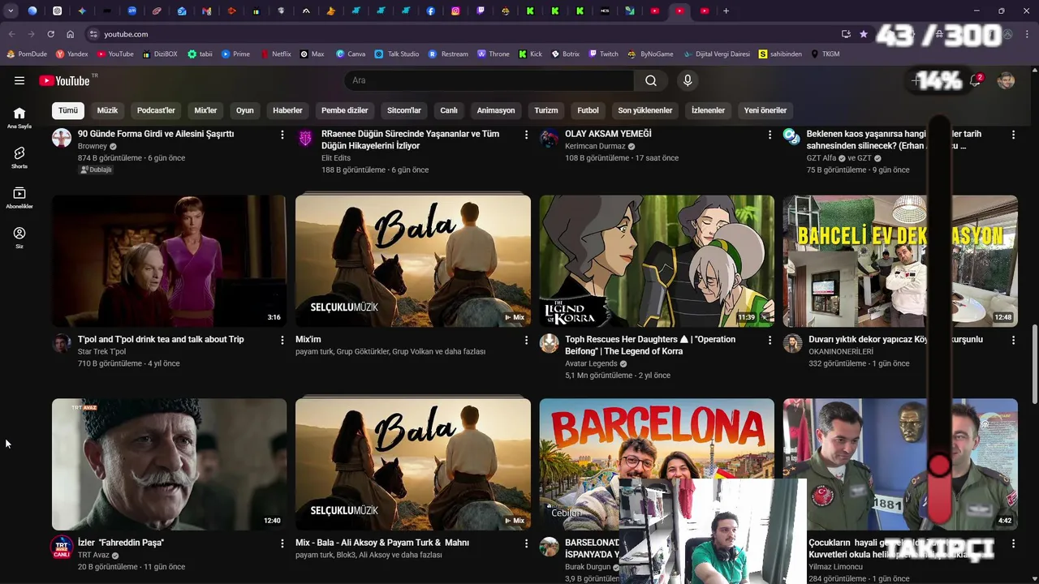Open options for Duvarı yıktık dekor video
This screenshot has height=584, width=1039.
(1013, 340)
